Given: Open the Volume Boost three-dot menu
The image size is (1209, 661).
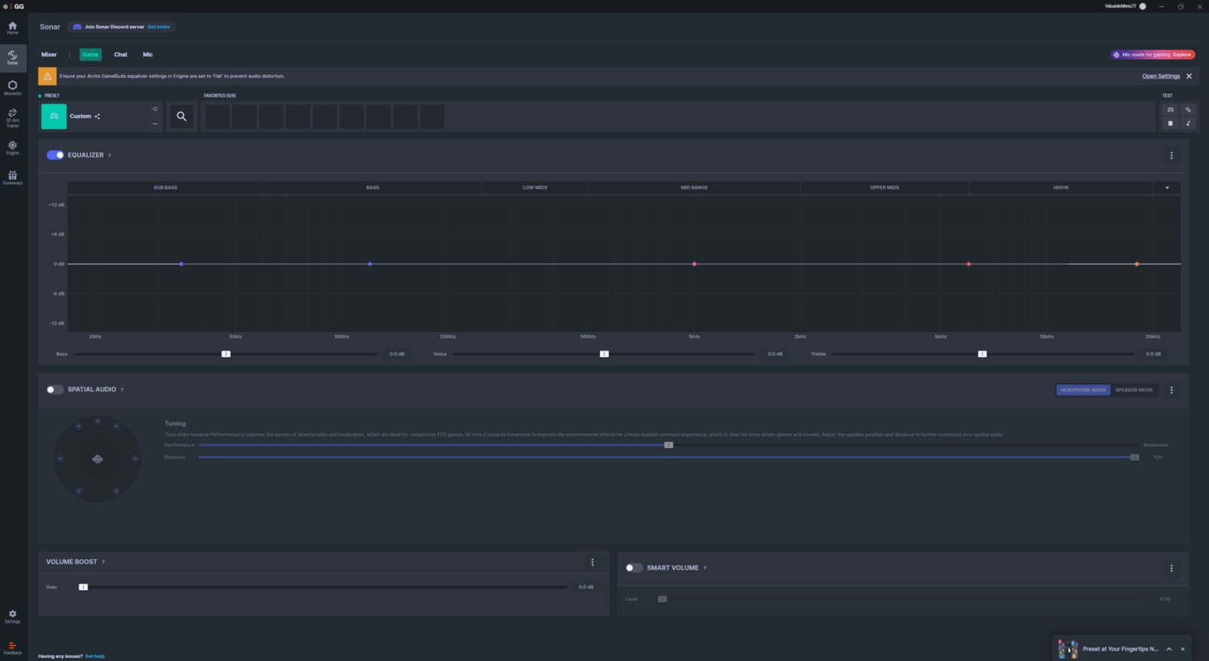Looking at the screenshot, I should tap(592, 562).
